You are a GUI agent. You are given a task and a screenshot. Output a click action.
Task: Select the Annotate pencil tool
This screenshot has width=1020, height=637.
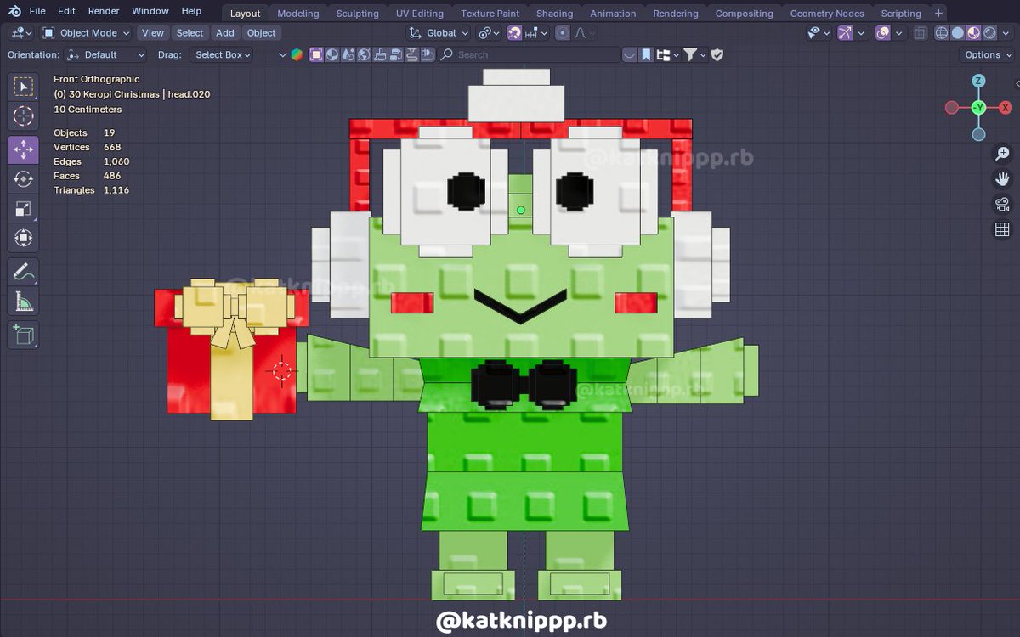23,272
